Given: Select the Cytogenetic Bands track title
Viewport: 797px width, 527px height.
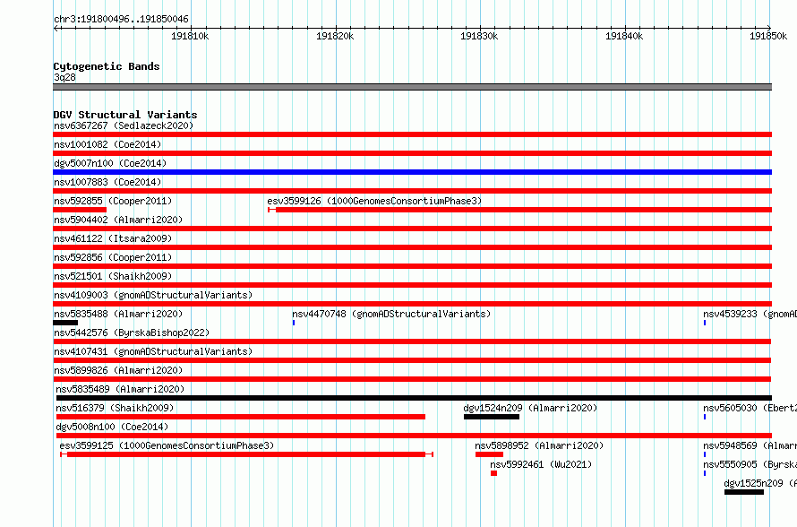Looking at the screenshot, I should coord(107,66).
